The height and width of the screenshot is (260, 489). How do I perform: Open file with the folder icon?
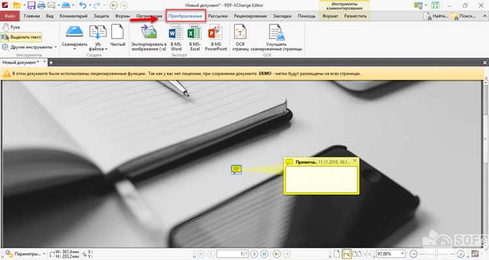[x=17, y=5]
